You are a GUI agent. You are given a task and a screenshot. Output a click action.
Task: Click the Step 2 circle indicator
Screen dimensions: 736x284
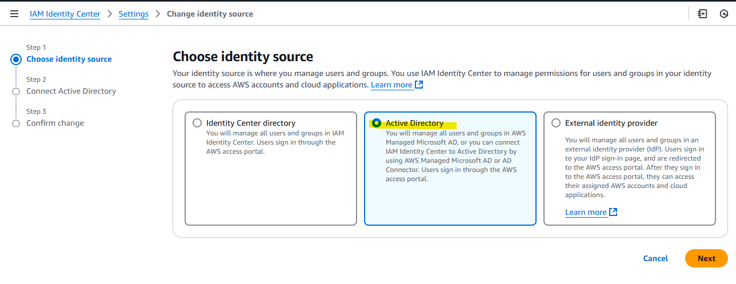tap(16, 91)
